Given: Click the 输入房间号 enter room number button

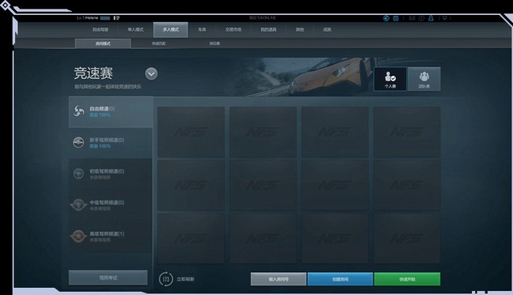Looking at the screenshot, I should (x=279, y=279).
